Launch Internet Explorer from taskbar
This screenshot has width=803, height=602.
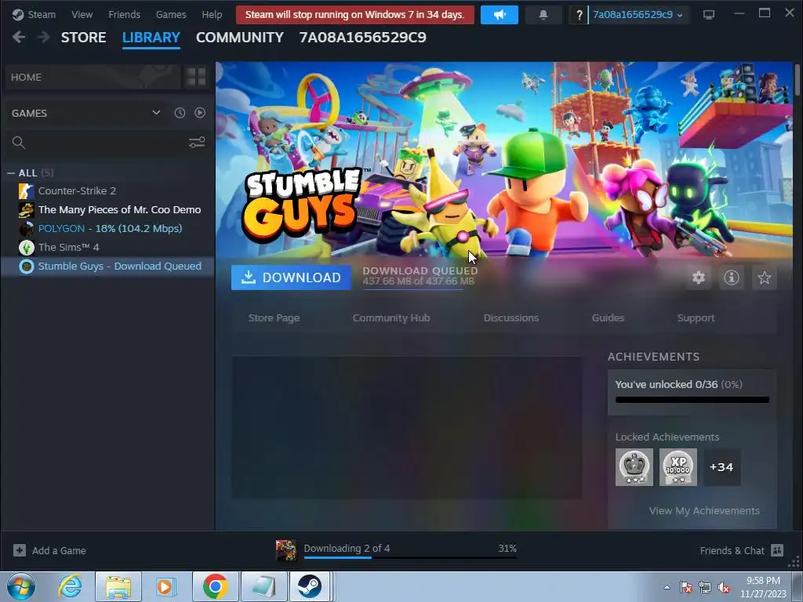pos(70,586)
